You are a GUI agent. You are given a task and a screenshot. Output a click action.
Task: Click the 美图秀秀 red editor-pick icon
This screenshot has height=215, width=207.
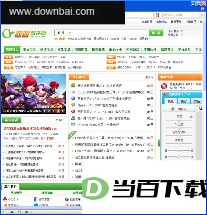[164, 86]
